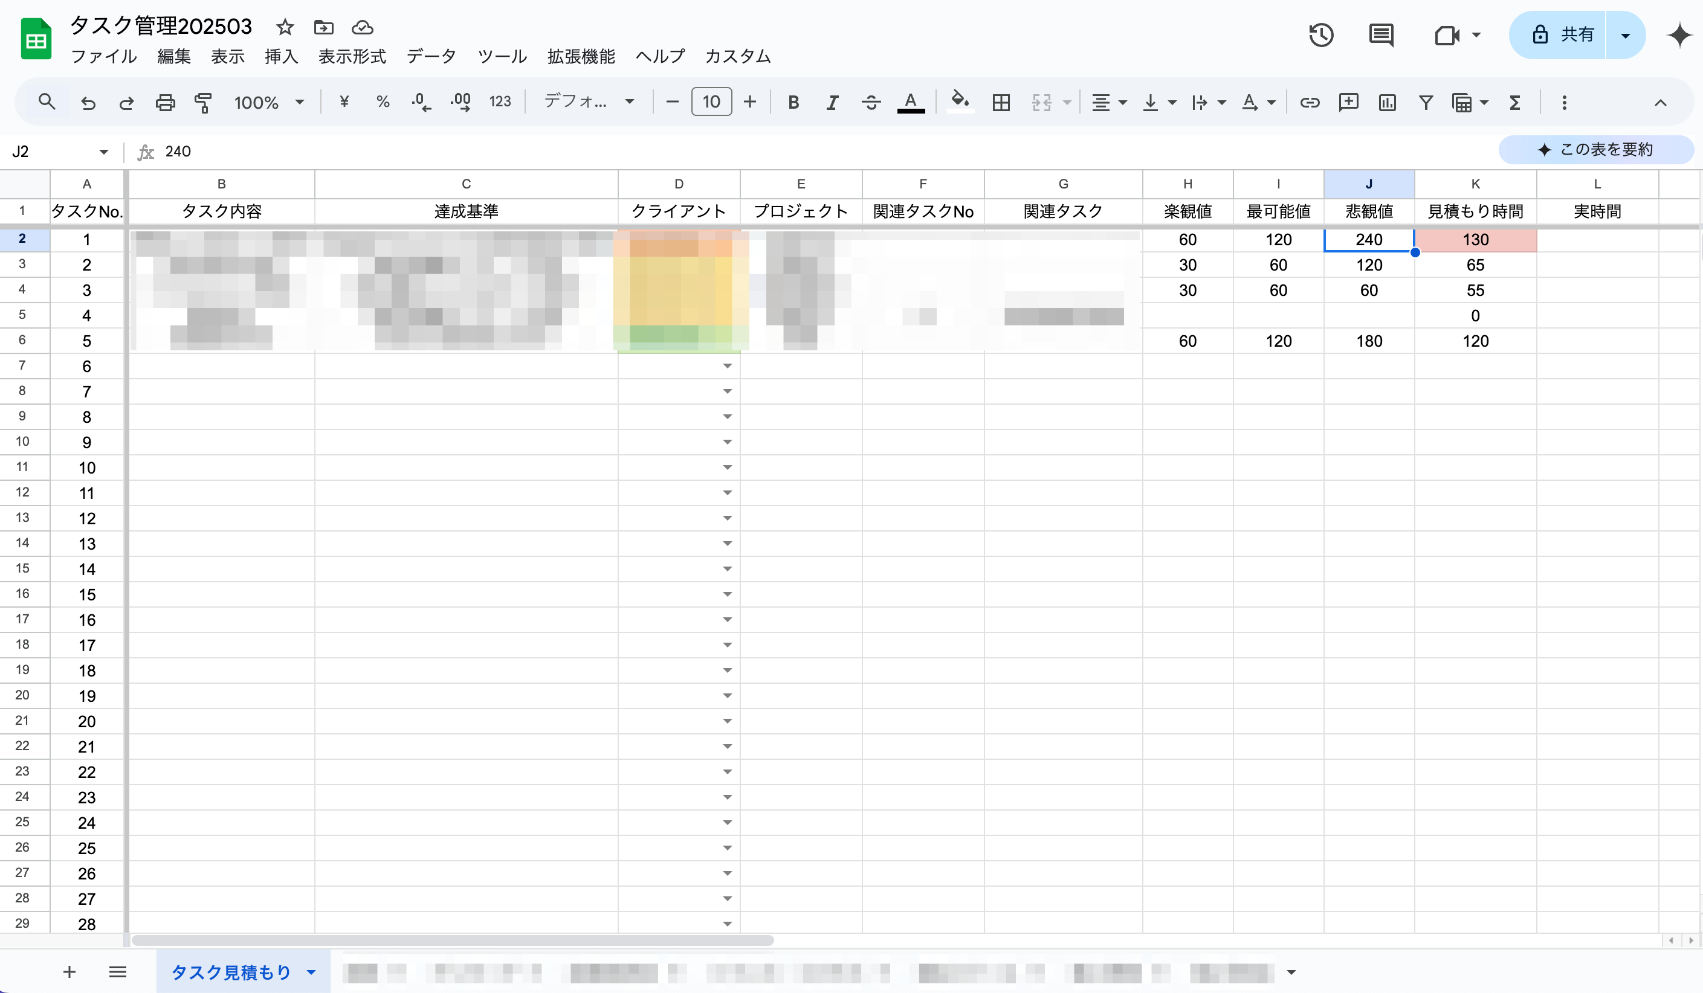Open the text color picker
1703x993 pixels.
[x=911, y=102]
